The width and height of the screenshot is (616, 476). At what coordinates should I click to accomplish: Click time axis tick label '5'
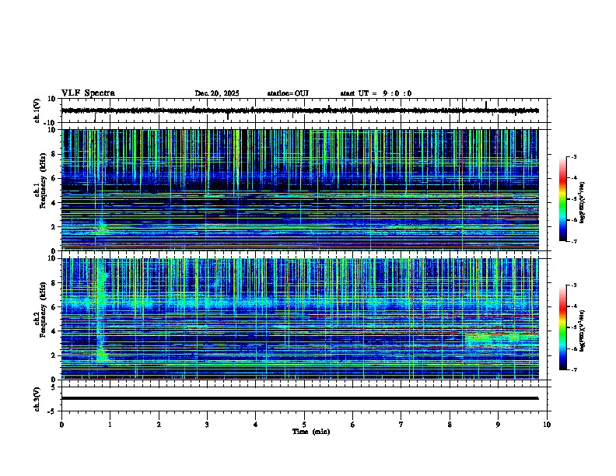[304, 425]
